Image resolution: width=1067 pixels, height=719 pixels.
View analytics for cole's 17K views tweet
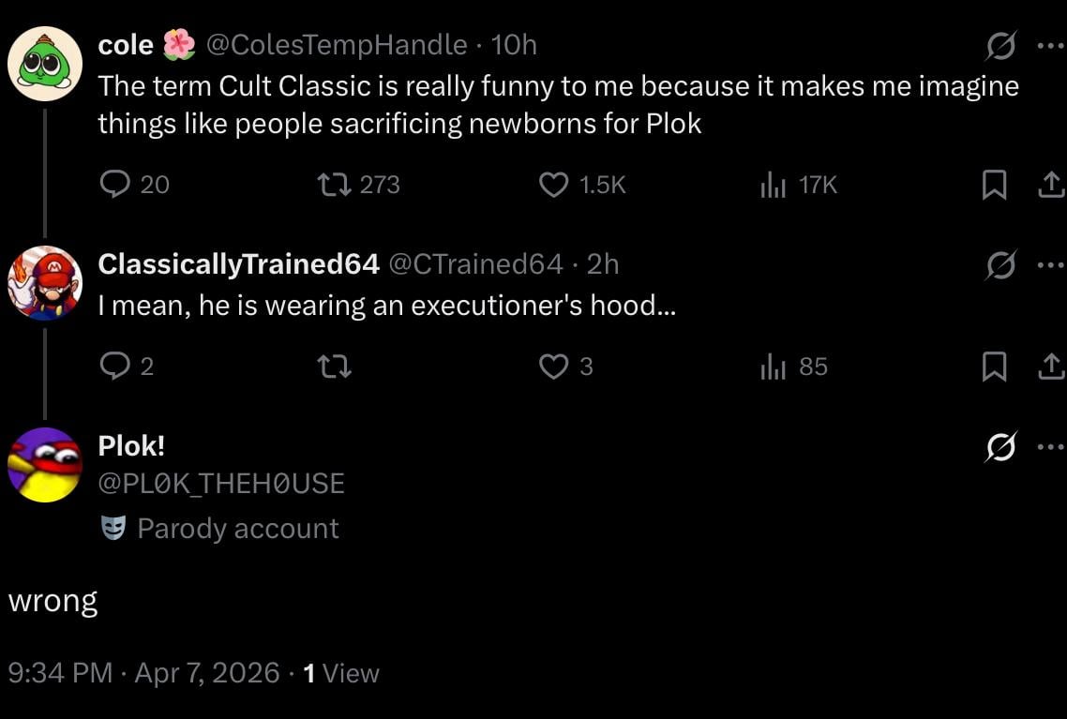pos(773,185)
